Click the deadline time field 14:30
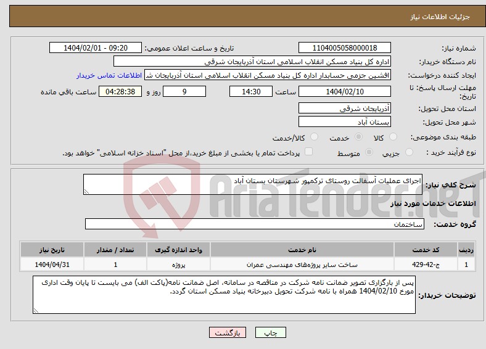Image resolution: width=486 pixels, height=349 pixels. [x=251, y=91]
